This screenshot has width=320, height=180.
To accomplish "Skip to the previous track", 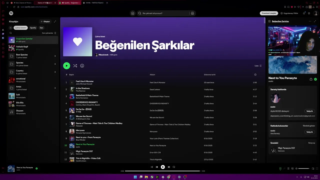I will coord(157,167).
